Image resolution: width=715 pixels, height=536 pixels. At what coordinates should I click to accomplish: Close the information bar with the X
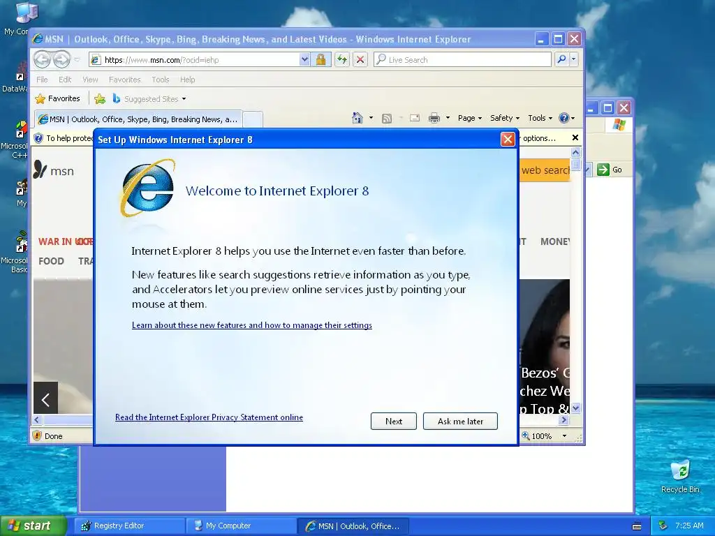(x=575, y=137)
